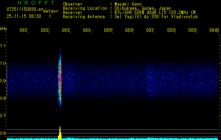Click the yellow intensity peak at bottom
This screenshot has width=221, height=140.
[x=60, y=133]
